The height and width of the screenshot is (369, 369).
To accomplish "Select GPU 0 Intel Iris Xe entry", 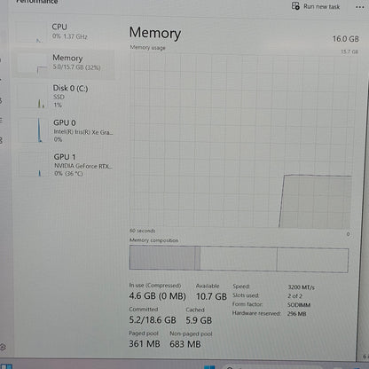I will [65, 130].
